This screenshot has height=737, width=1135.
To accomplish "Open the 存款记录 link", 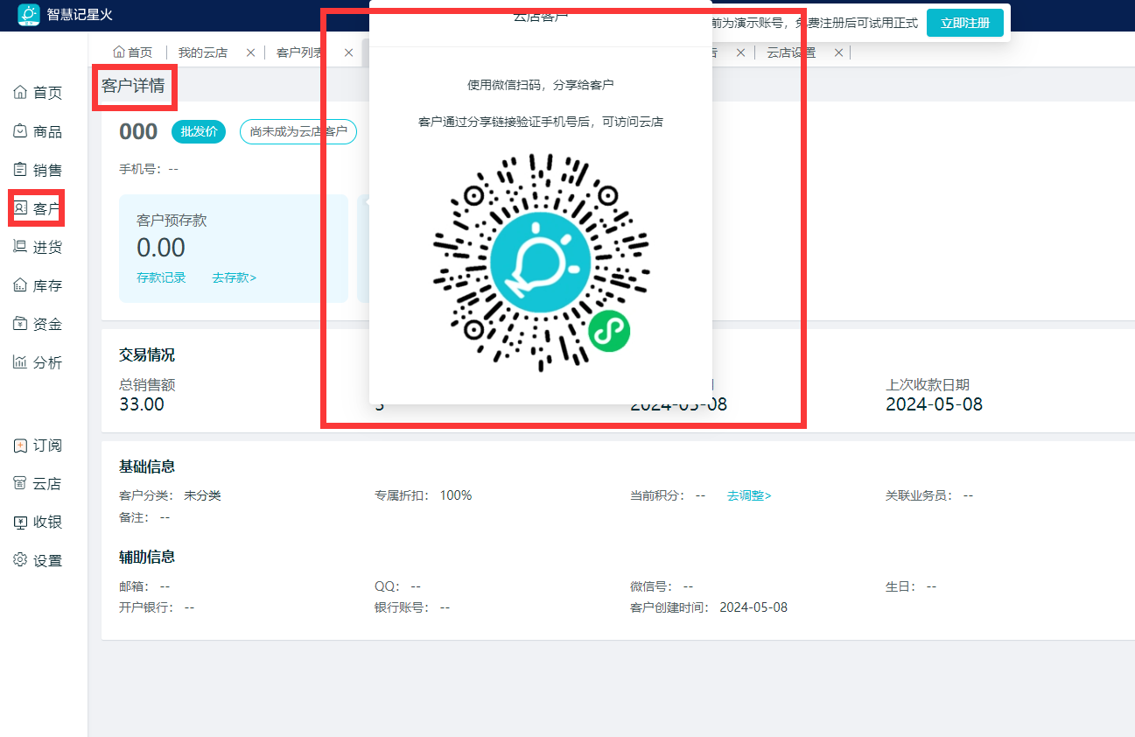I will coord(161,277).
